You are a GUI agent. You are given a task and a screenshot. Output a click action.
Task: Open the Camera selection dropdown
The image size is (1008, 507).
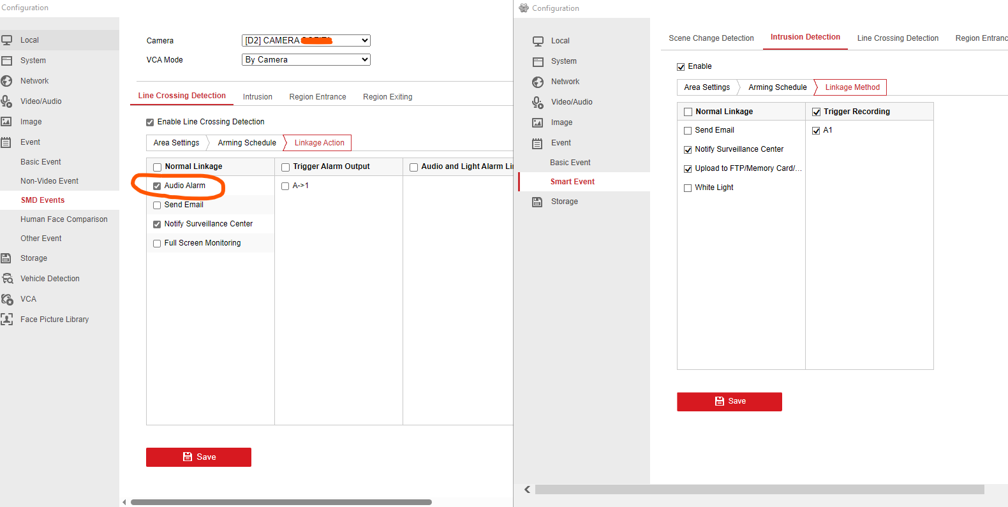[x=306, y=41]
